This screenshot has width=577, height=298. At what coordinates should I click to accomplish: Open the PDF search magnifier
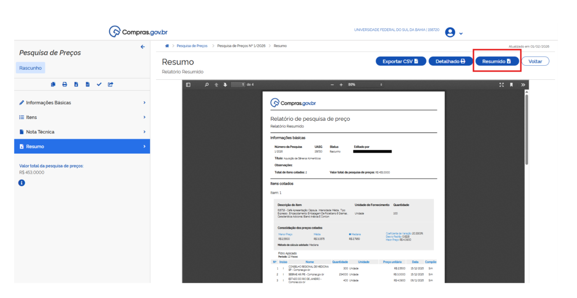[x=207, y=85]
